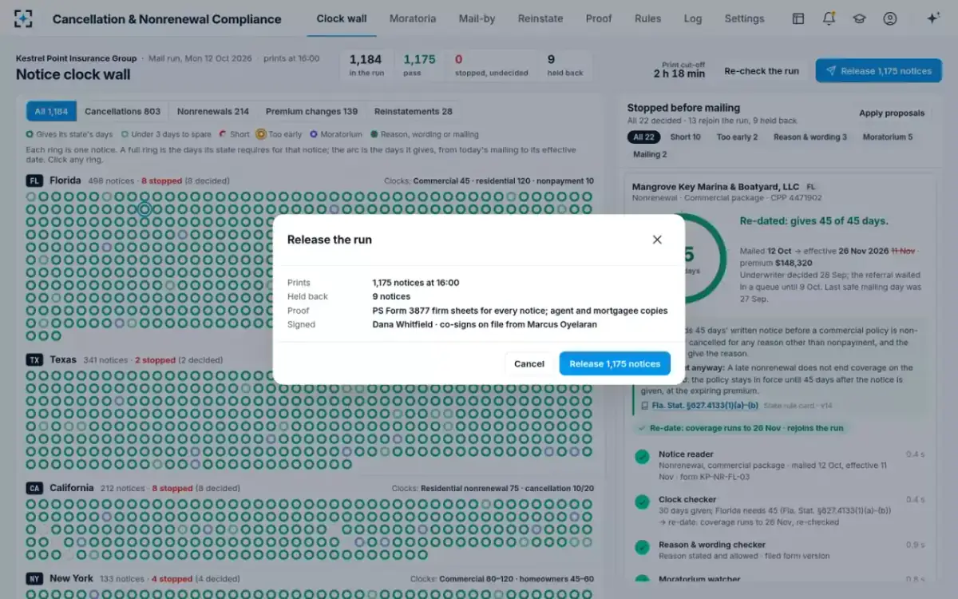Click the Notice reader green check icon
The width and height of the screenshot is (958, 599).
pos(641,457)
